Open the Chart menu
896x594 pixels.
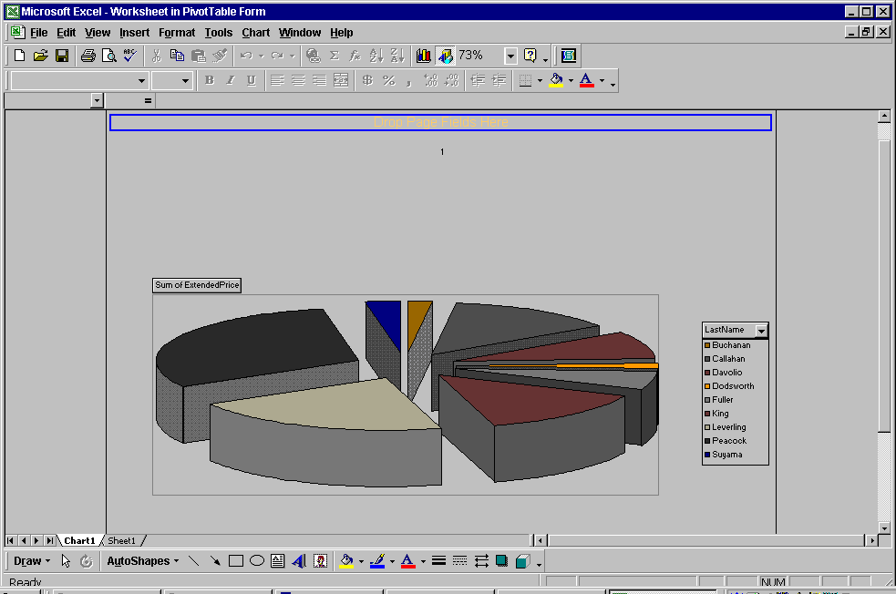[x=255, y=33]
